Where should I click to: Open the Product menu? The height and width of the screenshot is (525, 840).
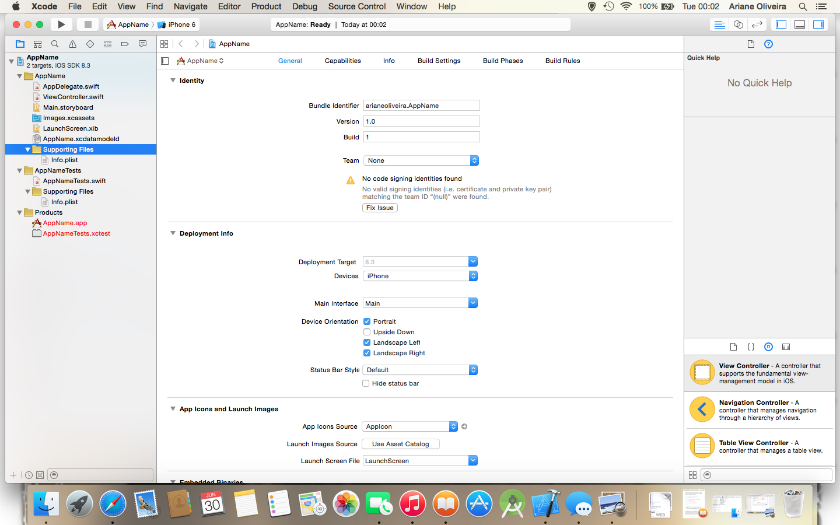[266, 6]
